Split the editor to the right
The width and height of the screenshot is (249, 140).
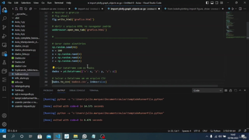click(240, 9)
